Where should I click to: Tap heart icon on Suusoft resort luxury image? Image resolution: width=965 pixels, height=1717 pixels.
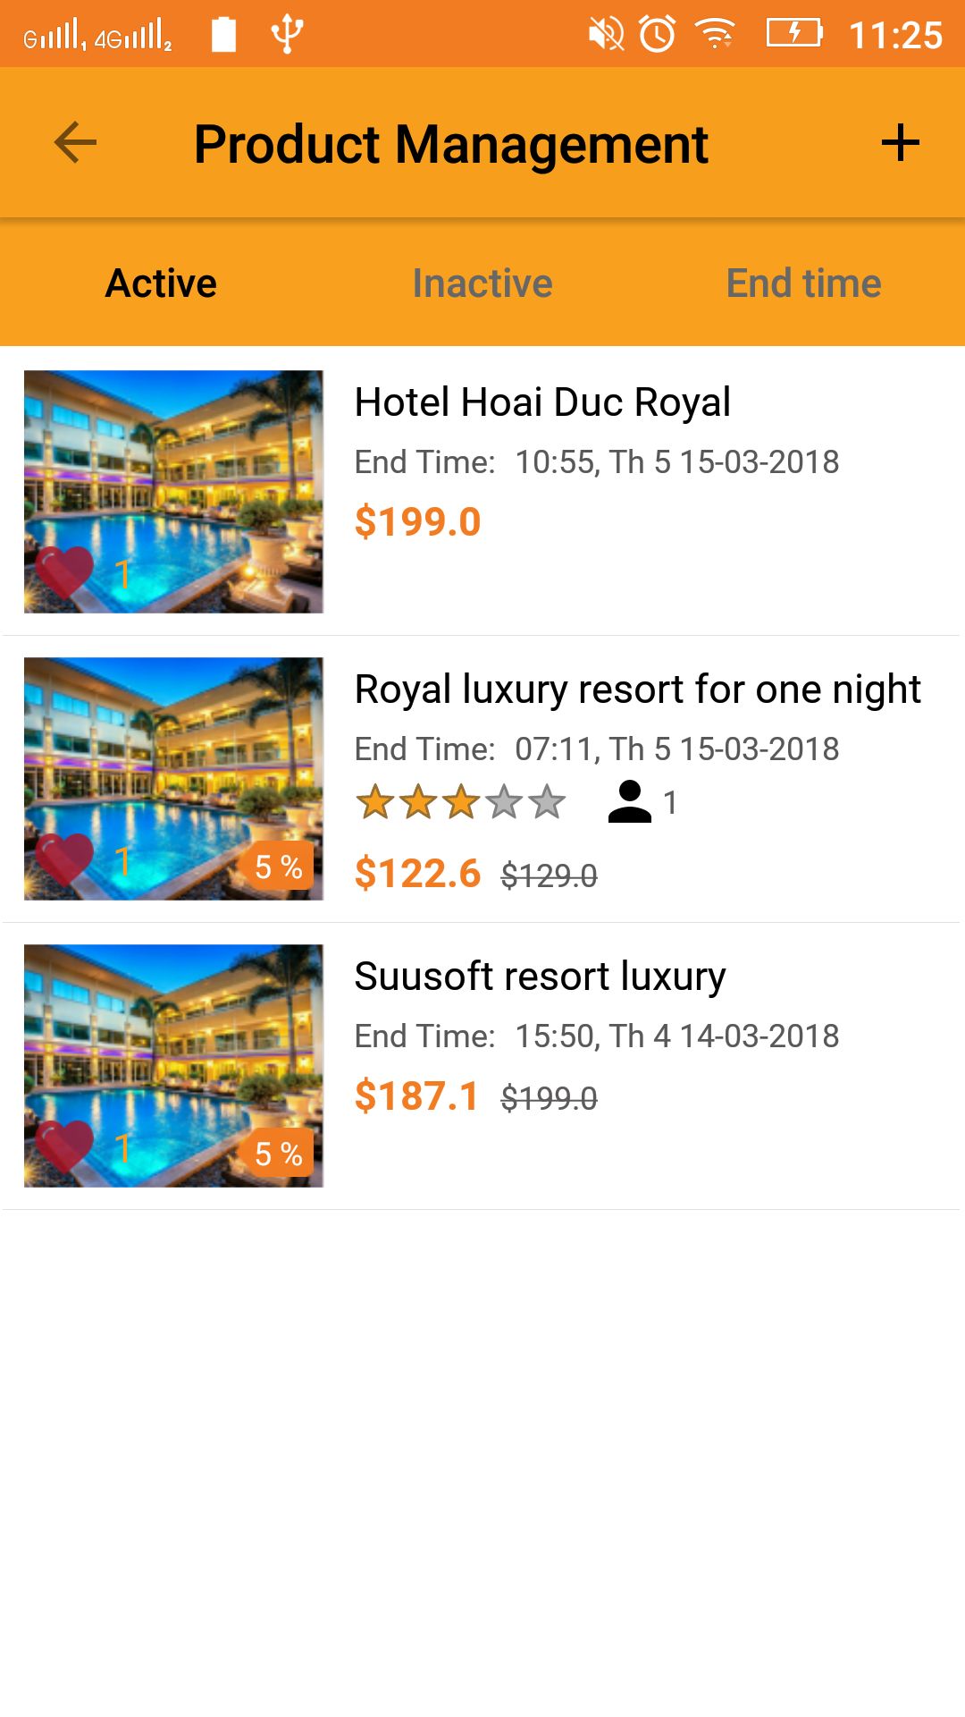(x=64, y=1146)
